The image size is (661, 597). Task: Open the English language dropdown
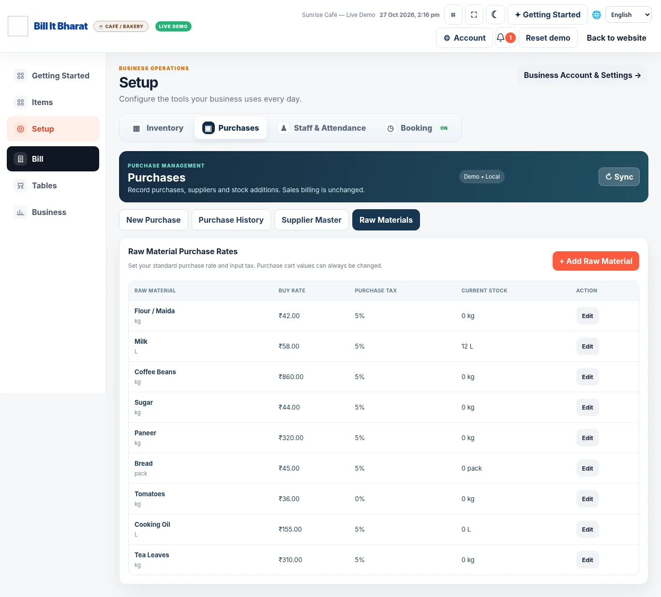point(628,15)
